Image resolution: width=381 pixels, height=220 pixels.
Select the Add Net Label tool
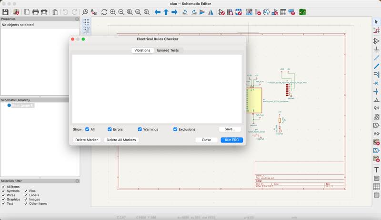[376, 100]
